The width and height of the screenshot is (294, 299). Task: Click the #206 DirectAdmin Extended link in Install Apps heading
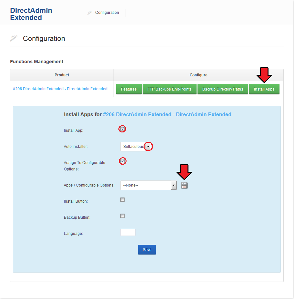(167, 114)
